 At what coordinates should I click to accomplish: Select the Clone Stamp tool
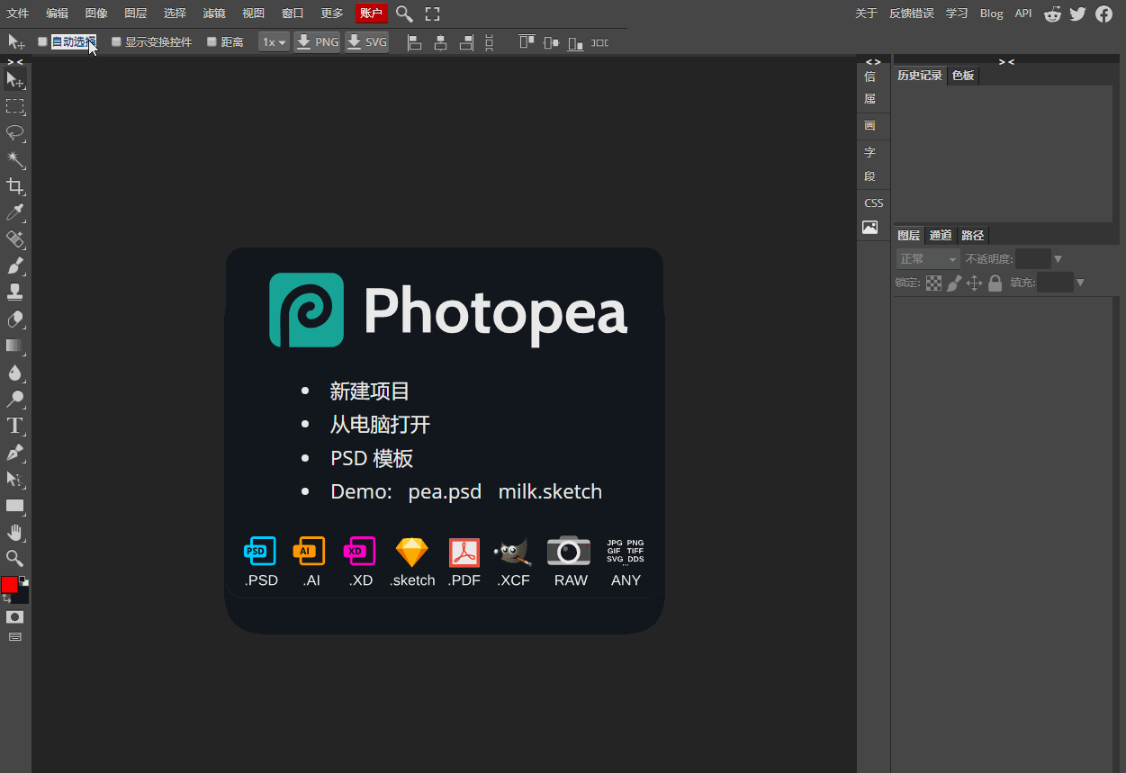[15, 292]
